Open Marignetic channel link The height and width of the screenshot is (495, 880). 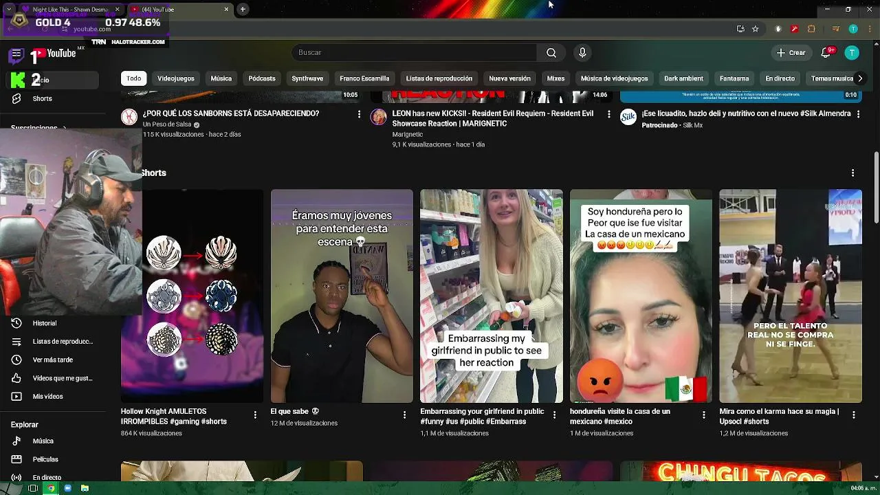[408, 135]
